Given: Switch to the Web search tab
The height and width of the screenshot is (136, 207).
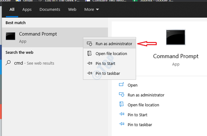Looking at the screenshot, I should point(72,10).
